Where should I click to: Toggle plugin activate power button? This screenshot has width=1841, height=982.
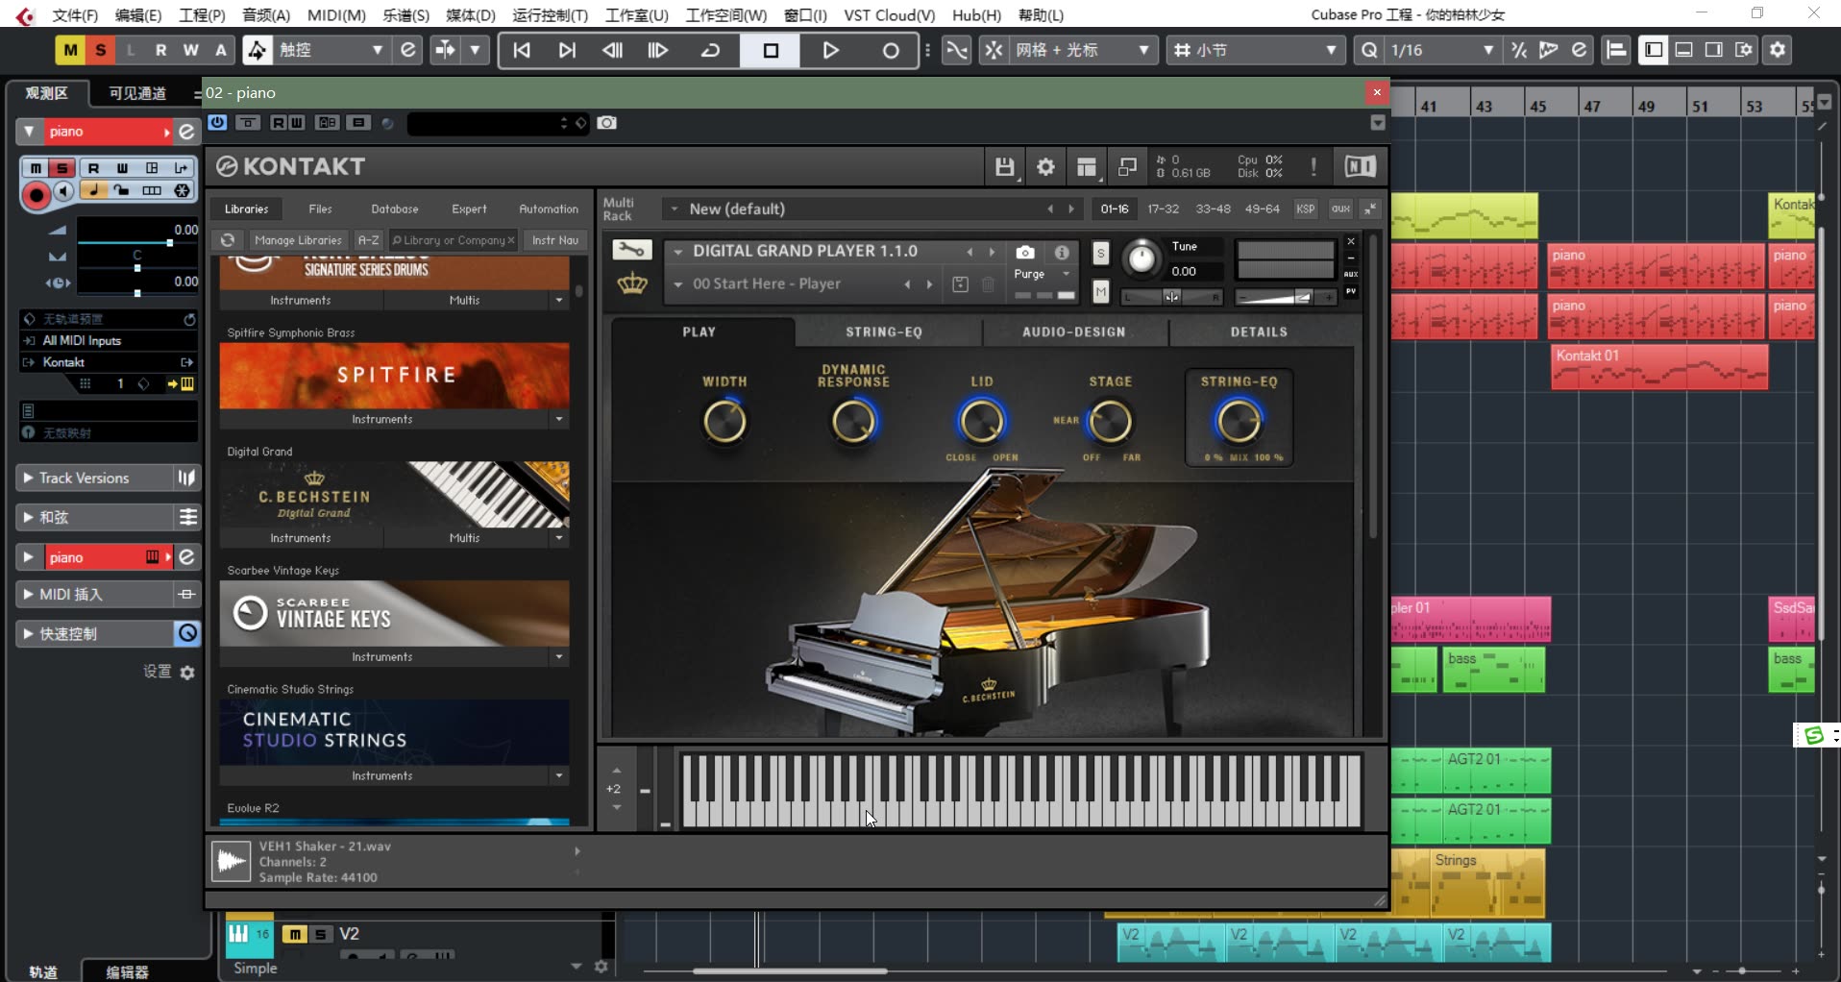(217, 122)
